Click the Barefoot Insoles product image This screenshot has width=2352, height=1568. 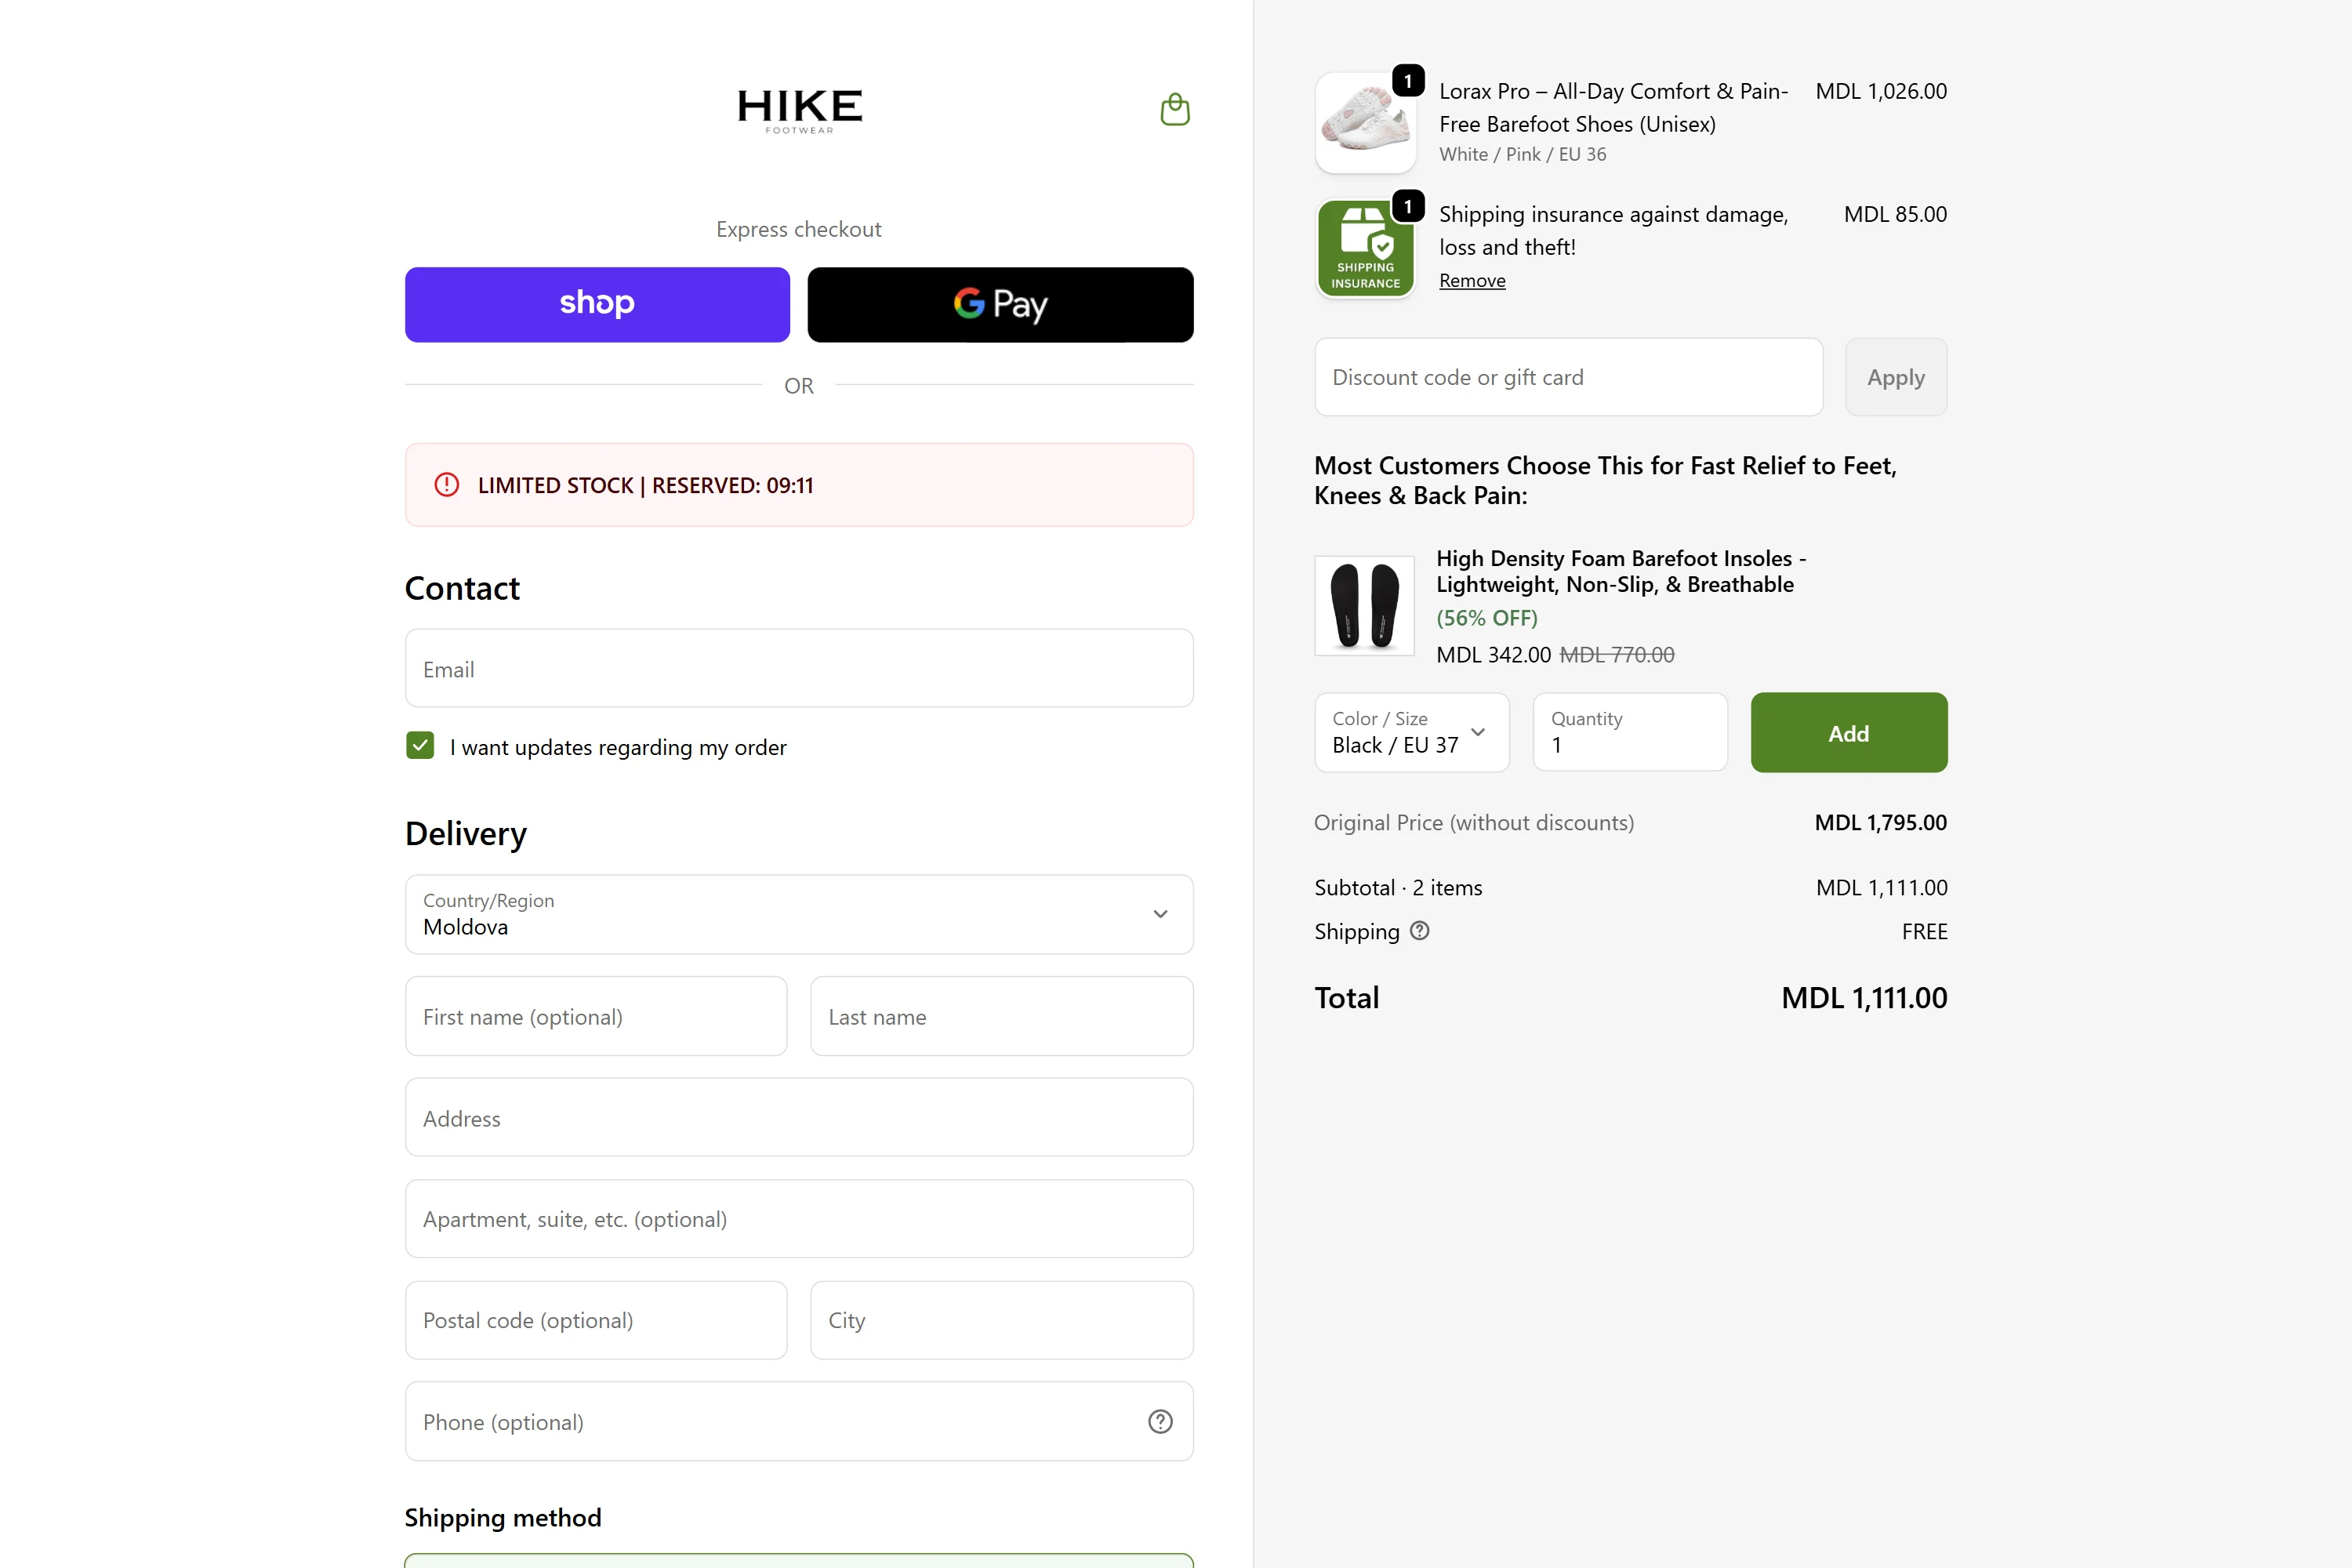(1364, 605)
